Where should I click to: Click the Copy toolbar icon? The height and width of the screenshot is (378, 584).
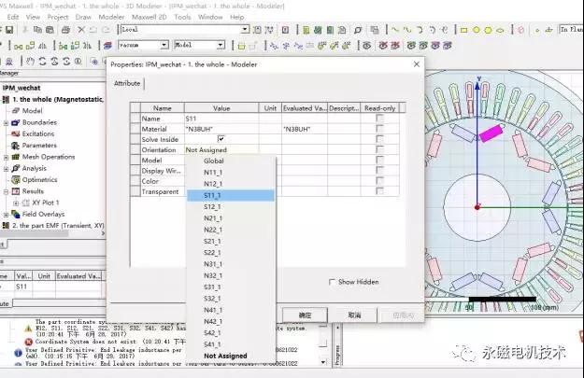(x=37, y=30)
